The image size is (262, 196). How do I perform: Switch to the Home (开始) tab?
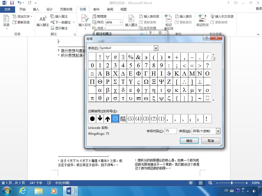pyautogui.click(x=23, y=9)
